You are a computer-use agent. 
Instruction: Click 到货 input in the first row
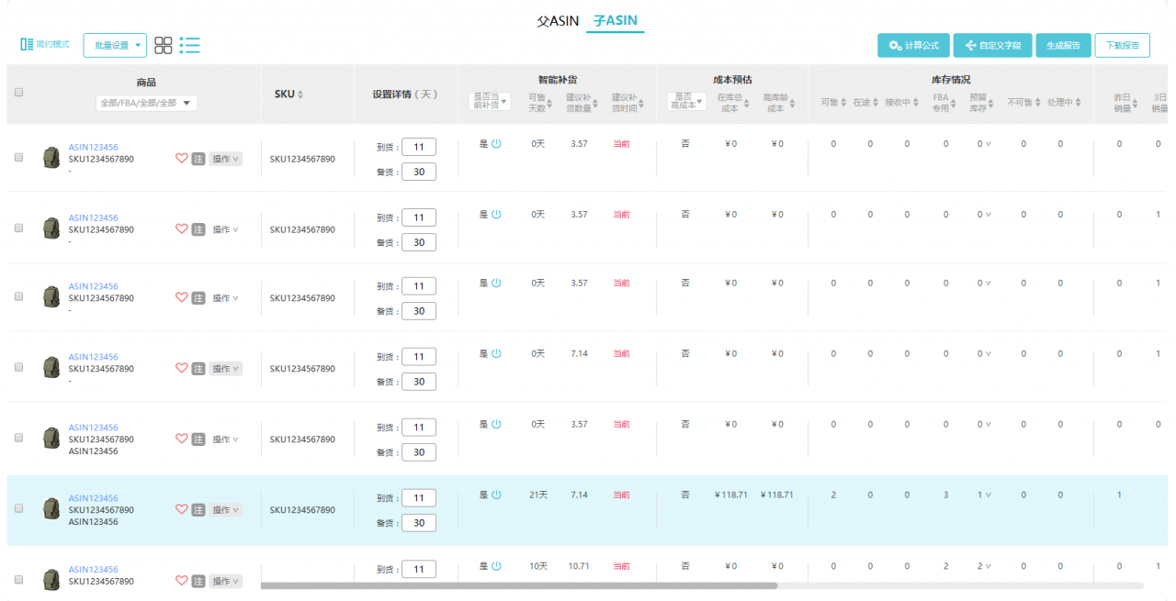click(419, 147)
